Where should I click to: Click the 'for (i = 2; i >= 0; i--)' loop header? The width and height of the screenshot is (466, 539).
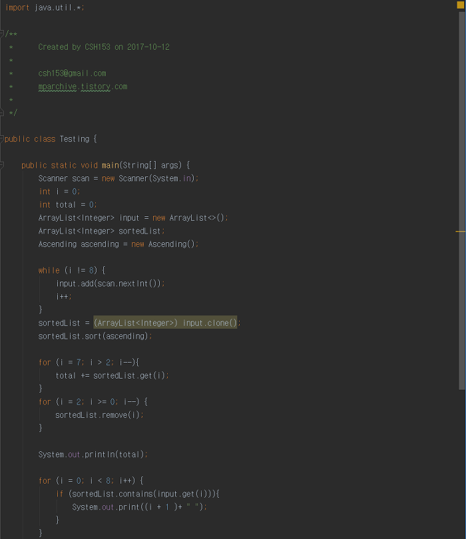point(93,402)
